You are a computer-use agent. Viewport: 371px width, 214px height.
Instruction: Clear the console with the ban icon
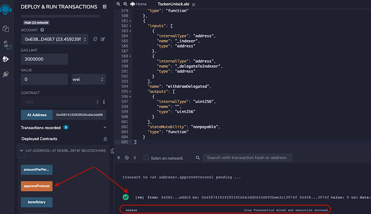click(x=127, y=157)
